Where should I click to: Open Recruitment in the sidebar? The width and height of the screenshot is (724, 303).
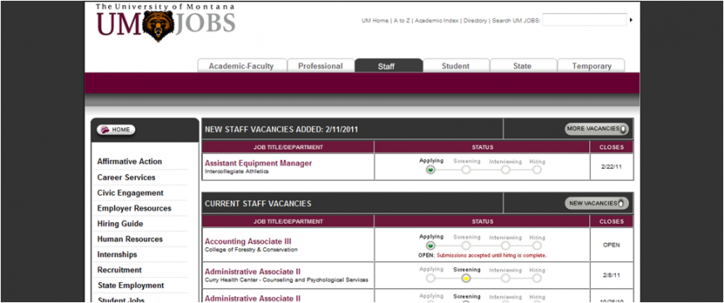click(x=120, y=270)
